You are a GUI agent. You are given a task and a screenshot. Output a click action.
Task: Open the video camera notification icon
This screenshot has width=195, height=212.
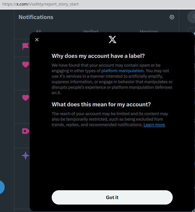point(26,131)
